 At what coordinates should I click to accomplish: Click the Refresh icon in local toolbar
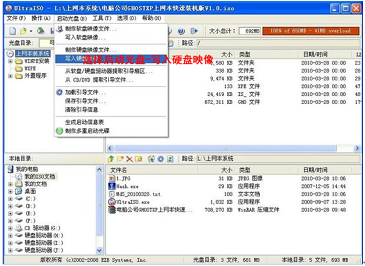(170, 159)
